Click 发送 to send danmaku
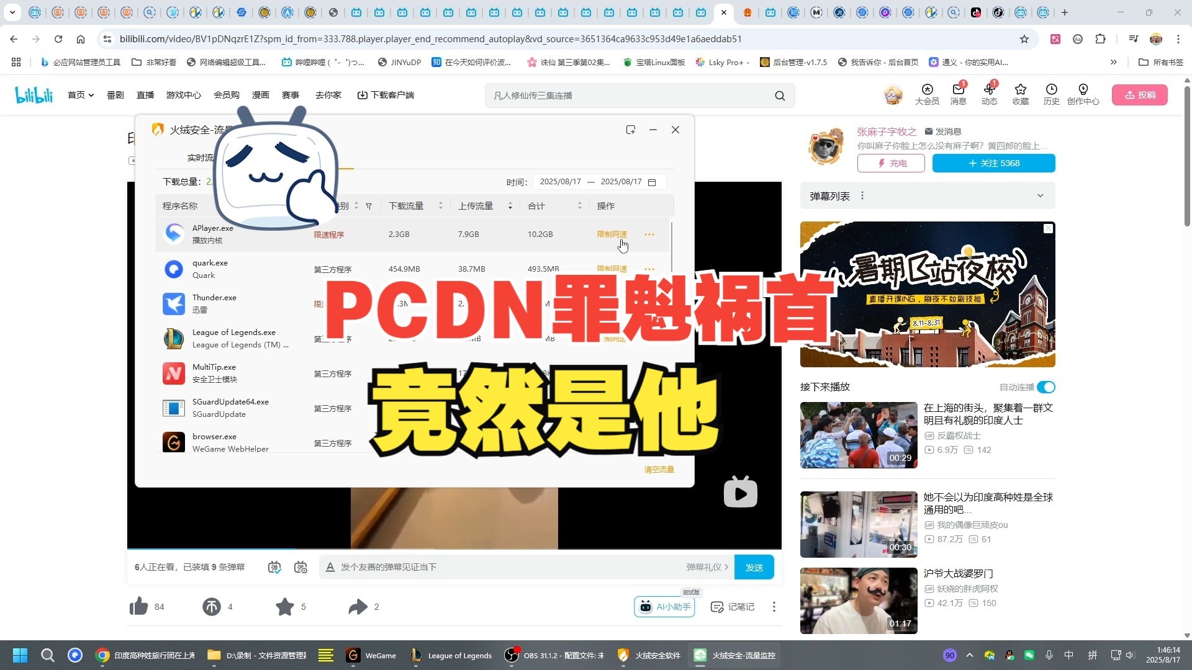The image size is (1192, 670). point(754,567)
